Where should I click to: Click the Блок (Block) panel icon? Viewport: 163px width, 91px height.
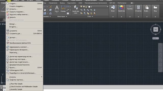pos(113,7)
